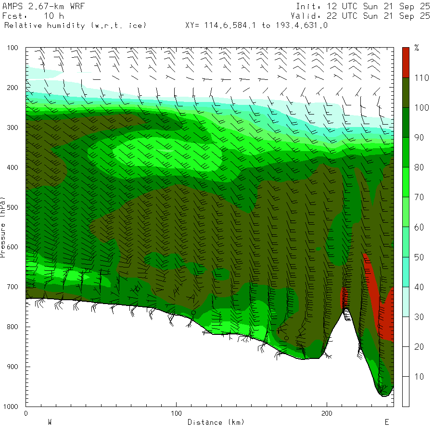Viewport: 433px width, 433px height.
Task: Click the 'Fcst: 10 h' forecast label
Action: 33,16
